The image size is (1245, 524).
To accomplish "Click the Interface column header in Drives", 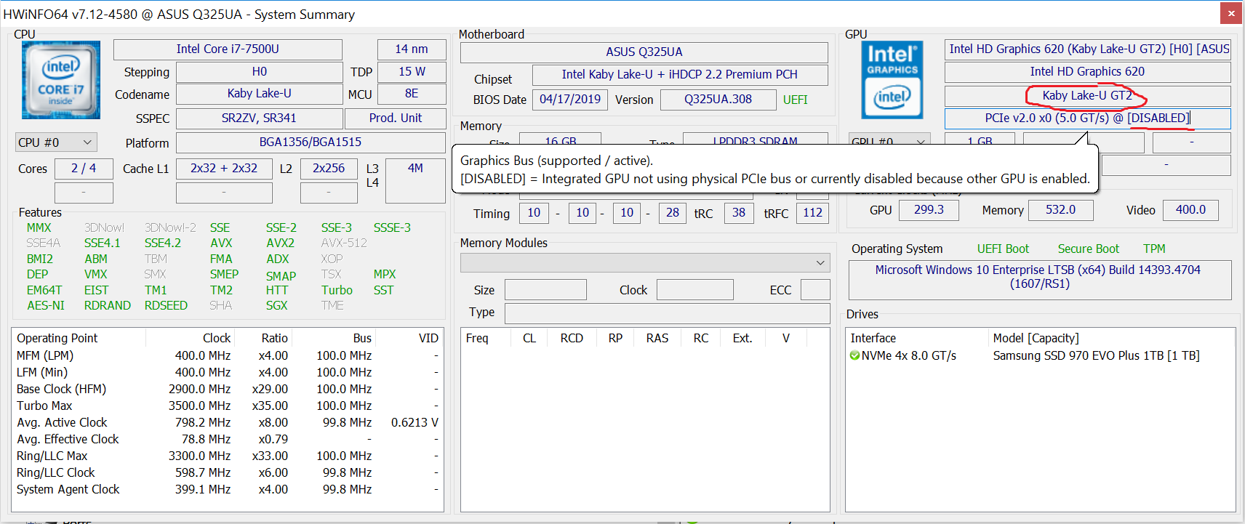I will (873, 339).
